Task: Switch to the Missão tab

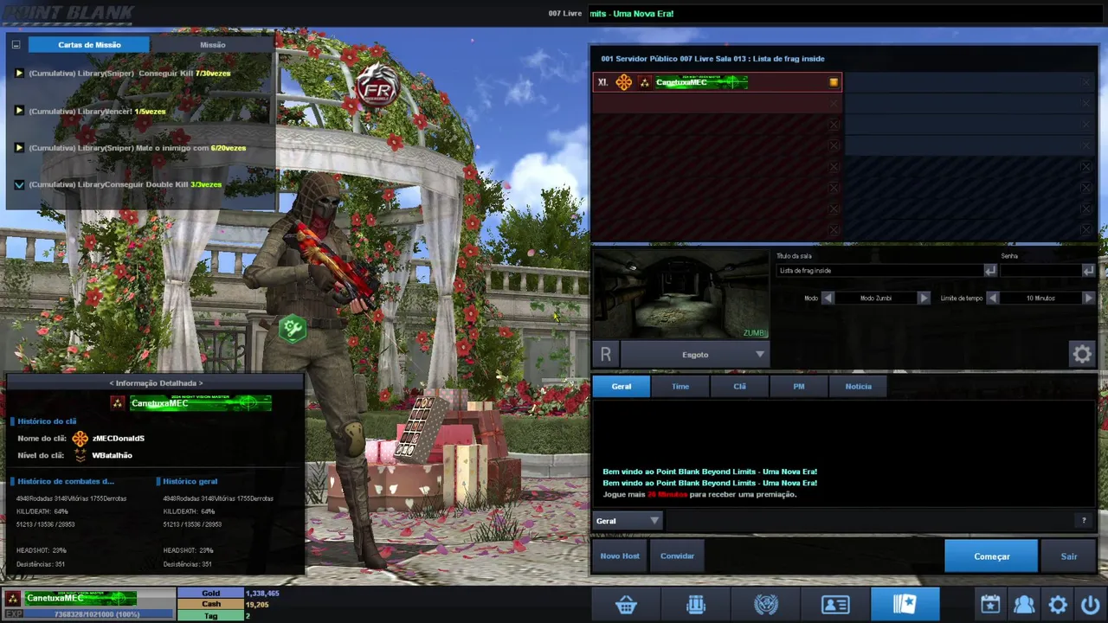Action: tap(212, 44)
